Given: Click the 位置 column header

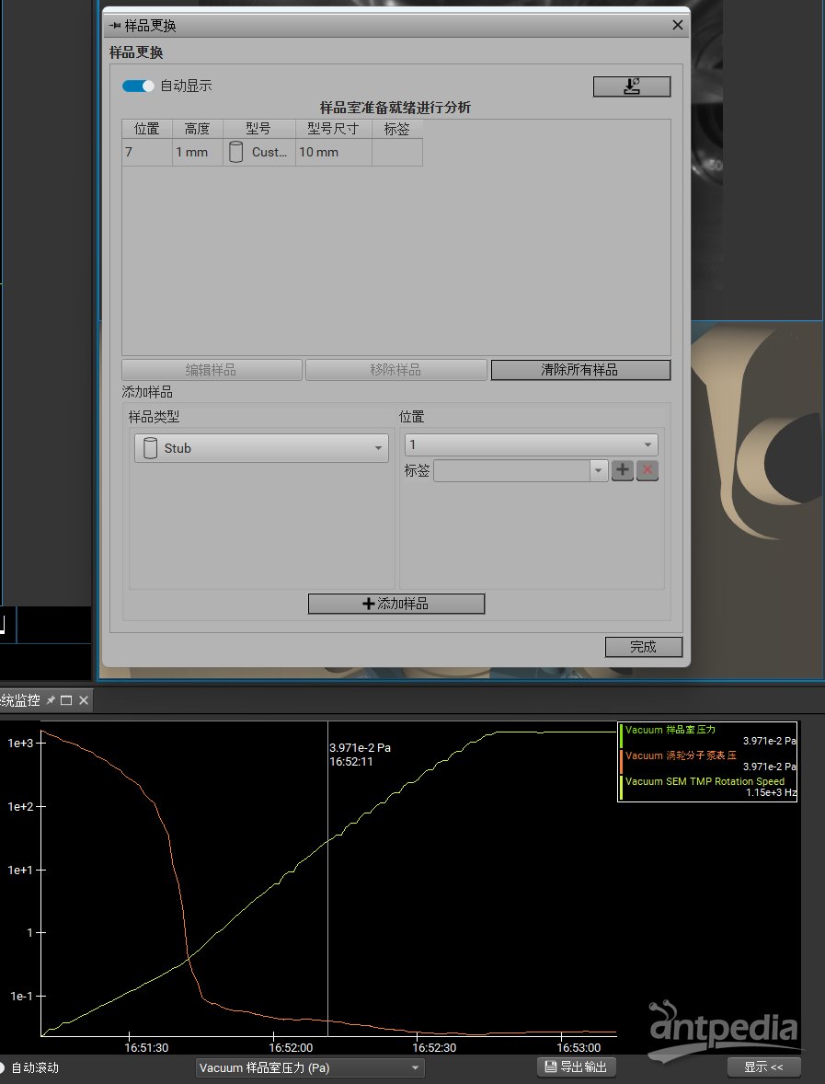Looking at the screenshot, I should click(147, 129).
